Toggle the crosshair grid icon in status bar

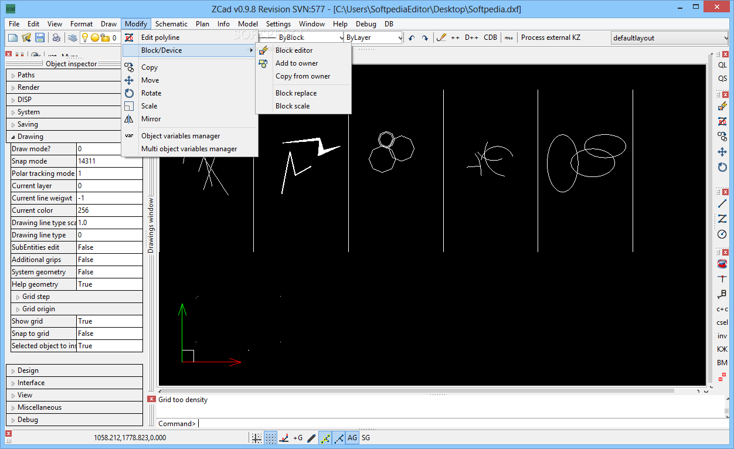257,437
